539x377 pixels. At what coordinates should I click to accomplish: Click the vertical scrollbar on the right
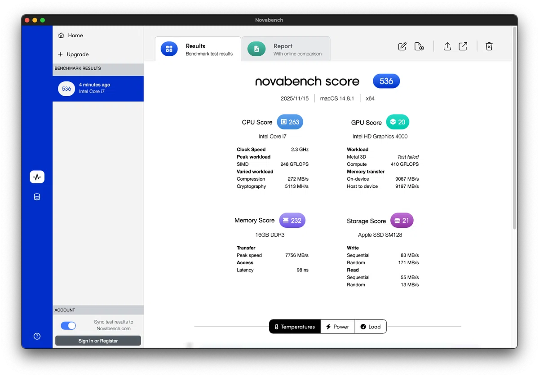[514, 128]
